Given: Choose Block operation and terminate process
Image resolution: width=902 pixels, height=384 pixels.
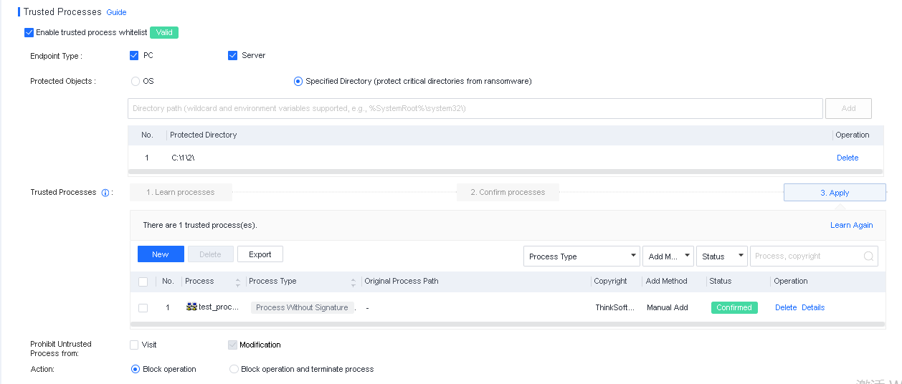Looking at the screenshot, I should coord(234,370).
